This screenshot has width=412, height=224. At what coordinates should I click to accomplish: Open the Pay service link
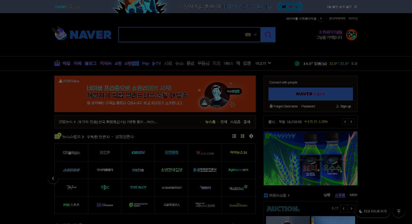pos(145,63)
